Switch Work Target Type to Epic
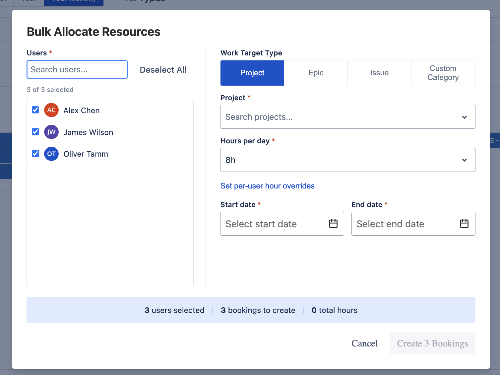The image size is (500, 375). 316,73
